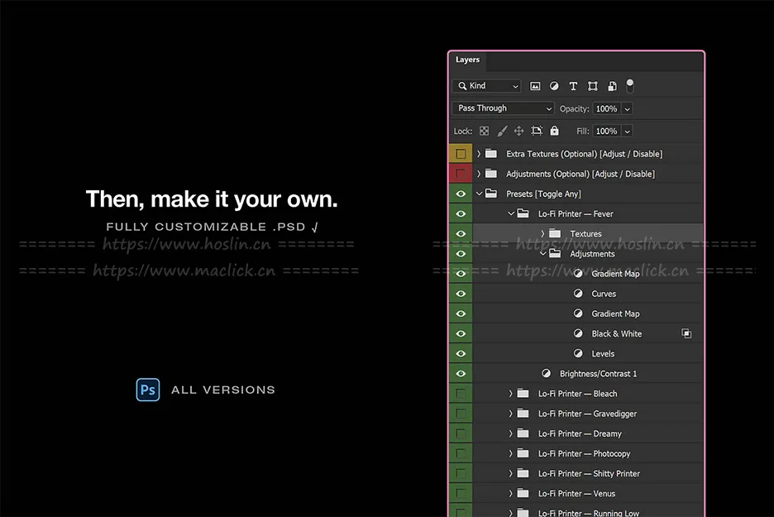774x517 pixels.
Task: Hide the Presets [Toggle Any] group
Action: (461, 194)
